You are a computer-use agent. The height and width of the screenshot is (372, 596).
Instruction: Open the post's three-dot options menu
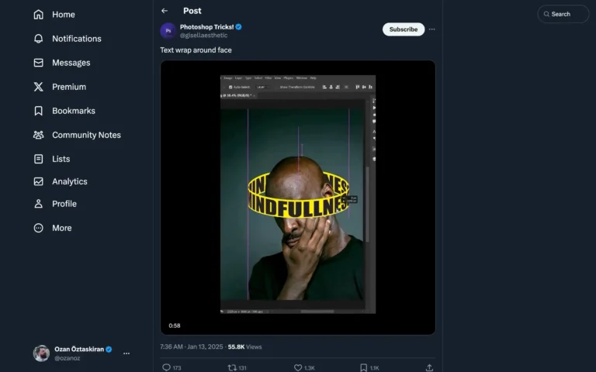pyautogui.click(x=432, y=29)
